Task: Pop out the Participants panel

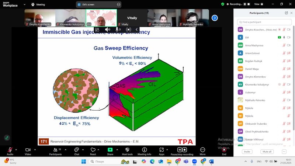Action: pyautogui.click(x=287, y=13)
